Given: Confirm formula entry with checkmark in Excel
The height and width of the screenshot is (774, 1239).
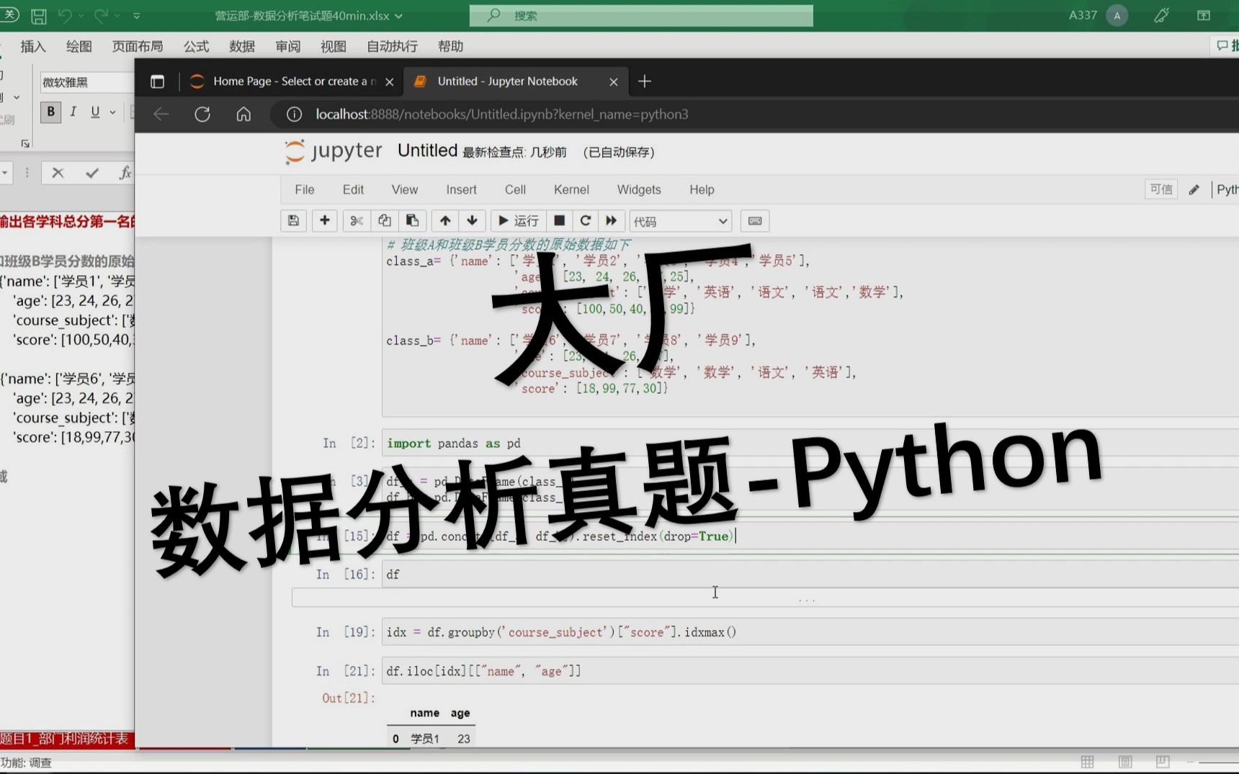Looking at the screenshot, I should click(x=91, y=173).
